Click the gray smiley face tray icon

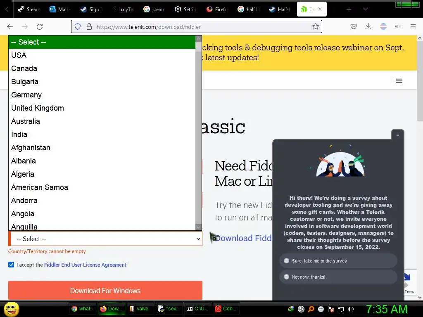321,309
